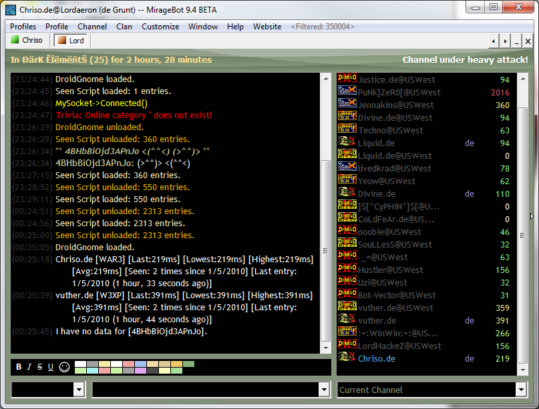Click the Warcraft II icon beside :+:WinWin:+:@US...
The image size is (539, 409).
(347, 332)
